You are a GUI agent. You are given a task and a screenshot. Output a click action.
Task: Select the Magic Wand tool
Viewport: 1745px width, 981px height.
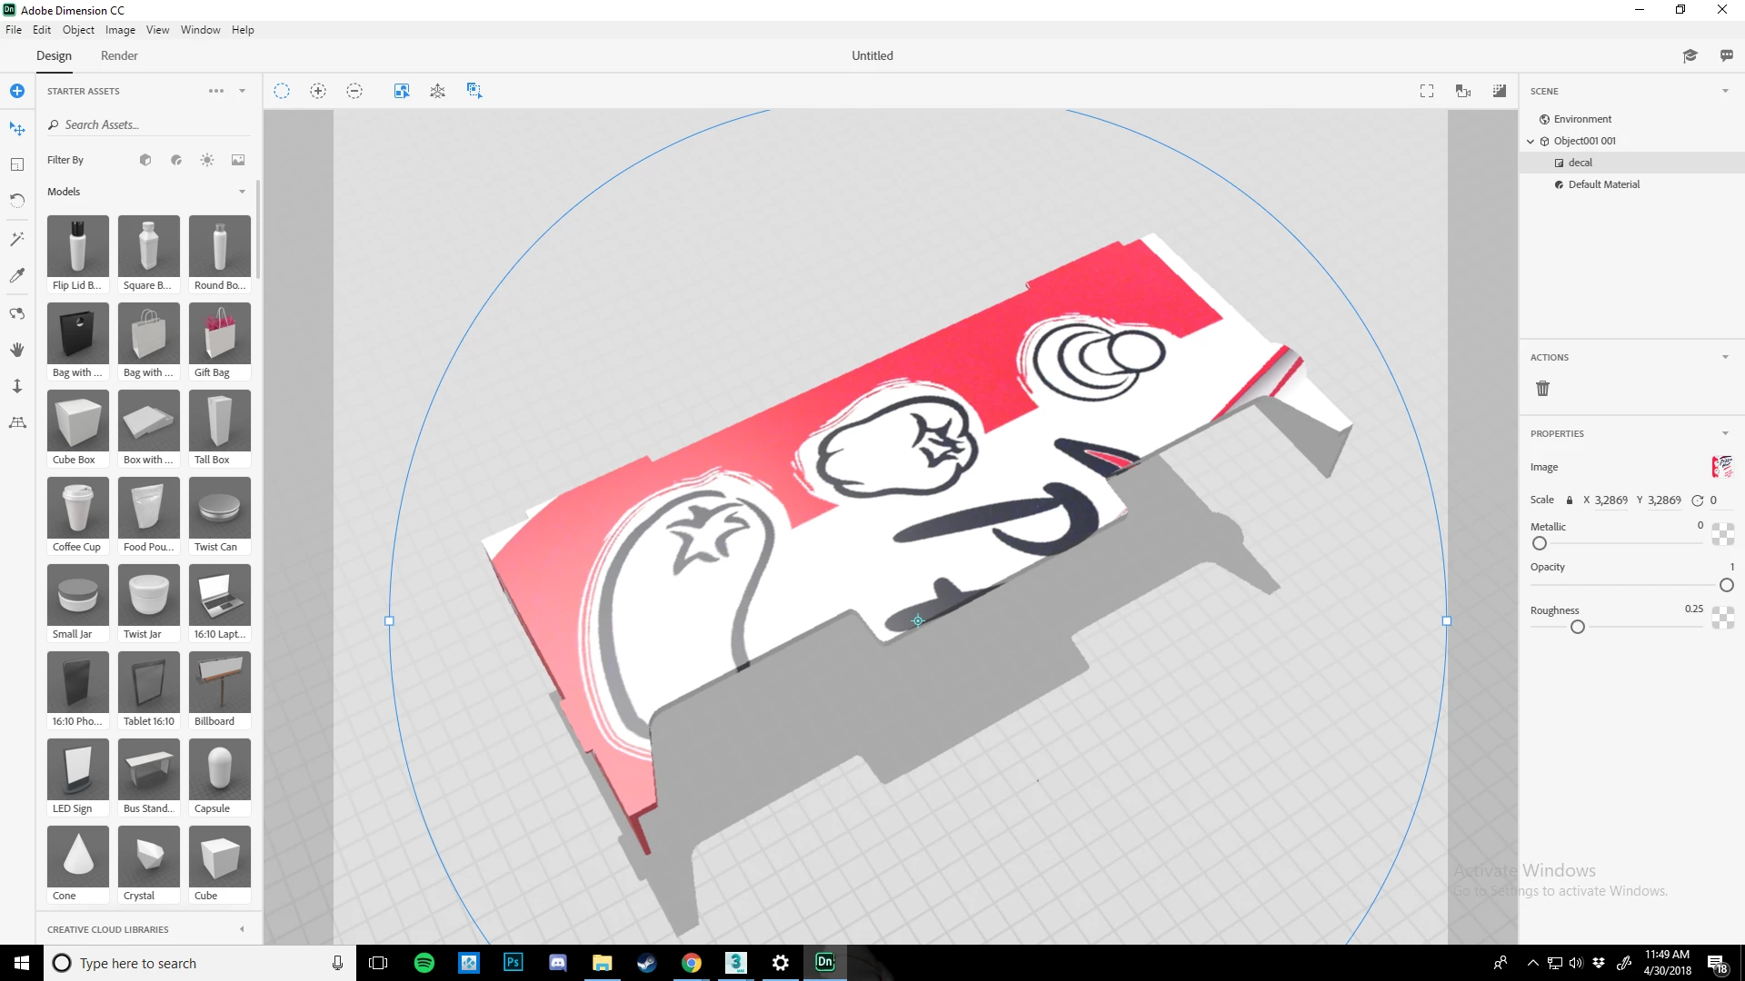17,239
